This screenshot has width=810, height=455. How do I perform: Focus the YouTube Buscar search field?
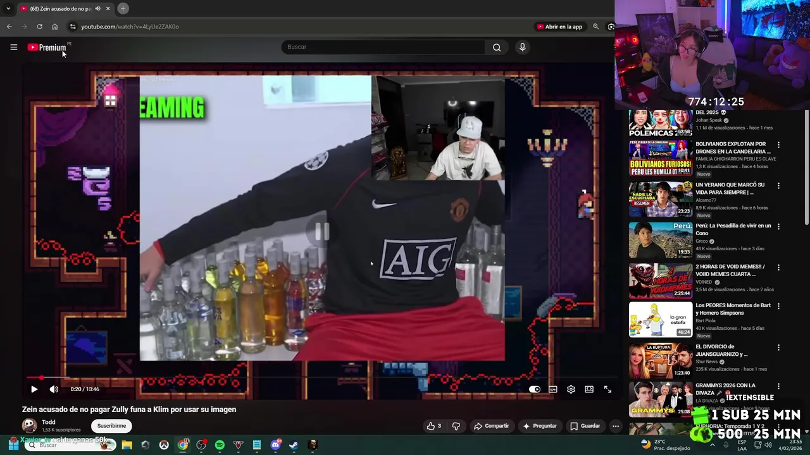(x=383, y=47)
